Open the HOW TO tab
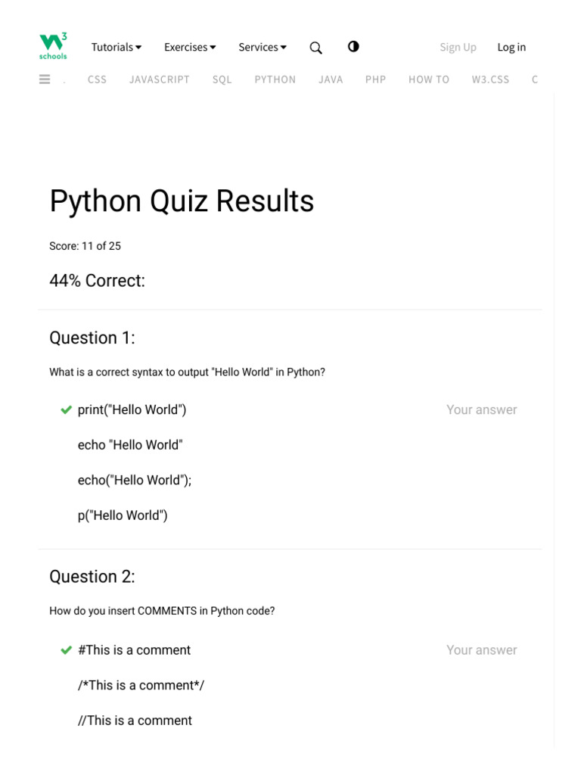Screen dimensions: 581x775 (x=429, y=79)
